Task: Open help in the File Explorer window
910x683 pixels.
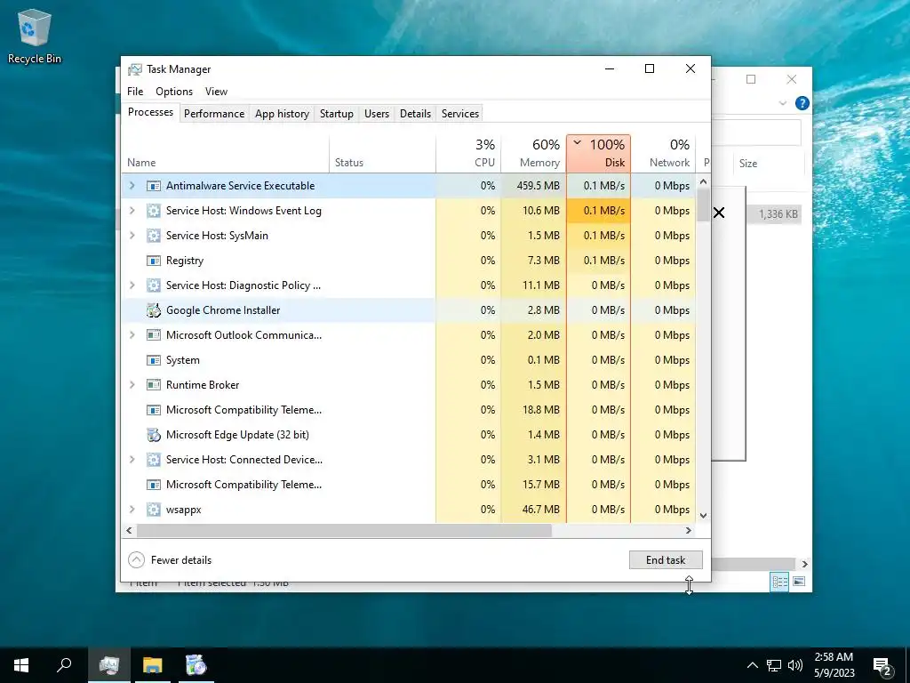Action: pos(802,103)
